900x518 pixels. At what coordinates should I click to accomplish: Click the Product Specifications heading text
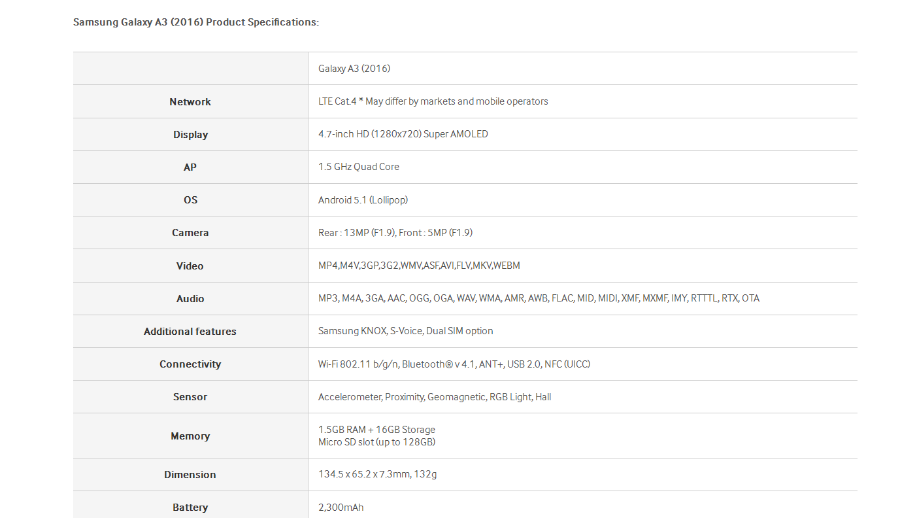click(196, 22)
